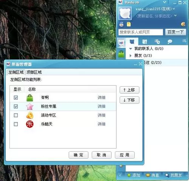Collapse the 我的联系人 group
Screen dimensions: 189x181
point(131,49)
